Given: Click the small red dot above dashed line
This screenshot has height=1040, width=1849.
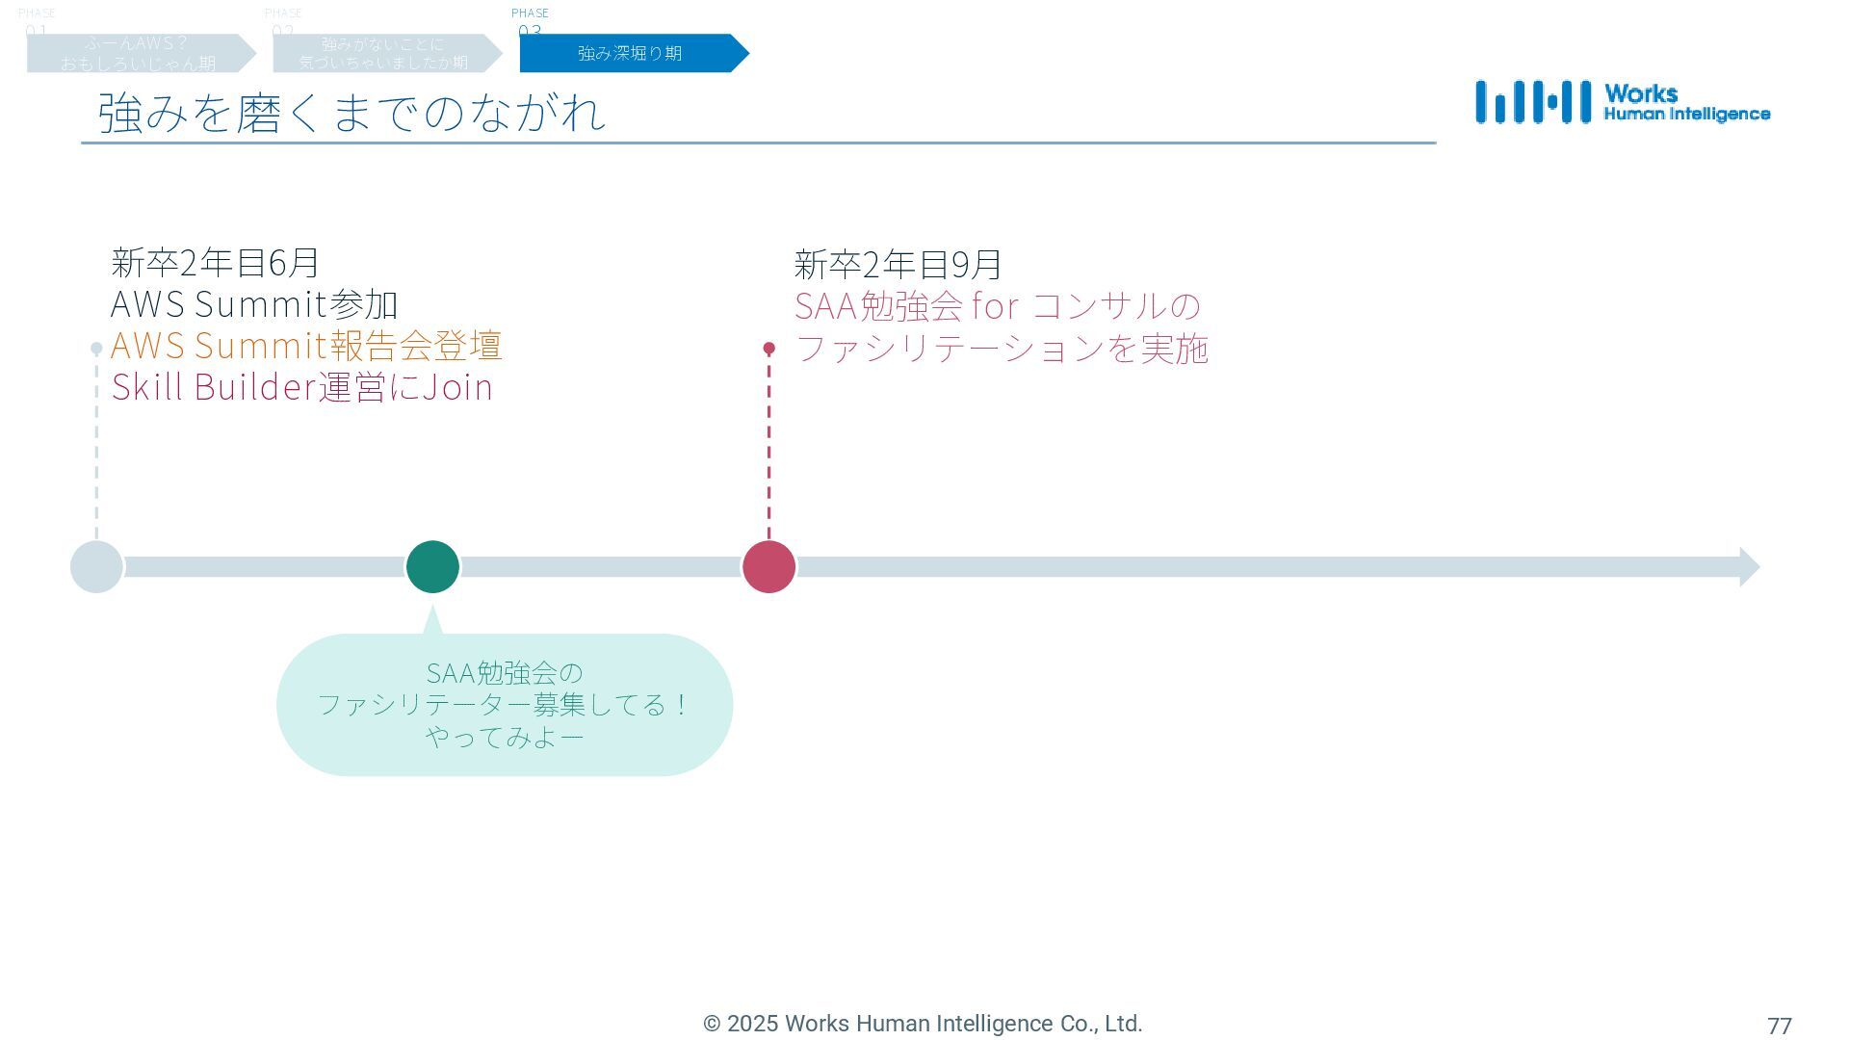Looking at the screenshot, I should click(768, 349).
